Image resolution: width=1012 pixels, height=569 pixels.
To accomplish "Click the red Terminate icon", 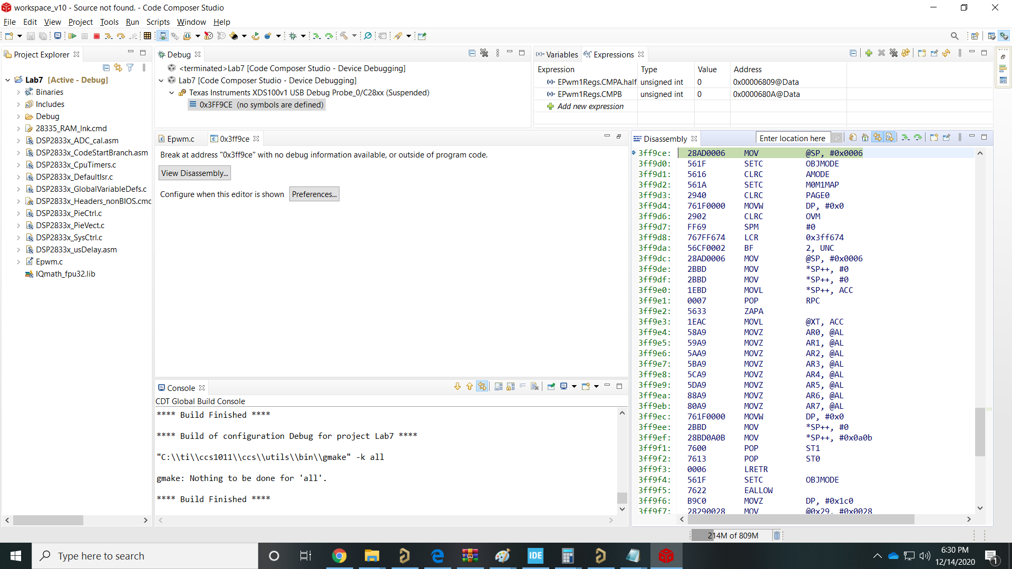I will 96,36.
